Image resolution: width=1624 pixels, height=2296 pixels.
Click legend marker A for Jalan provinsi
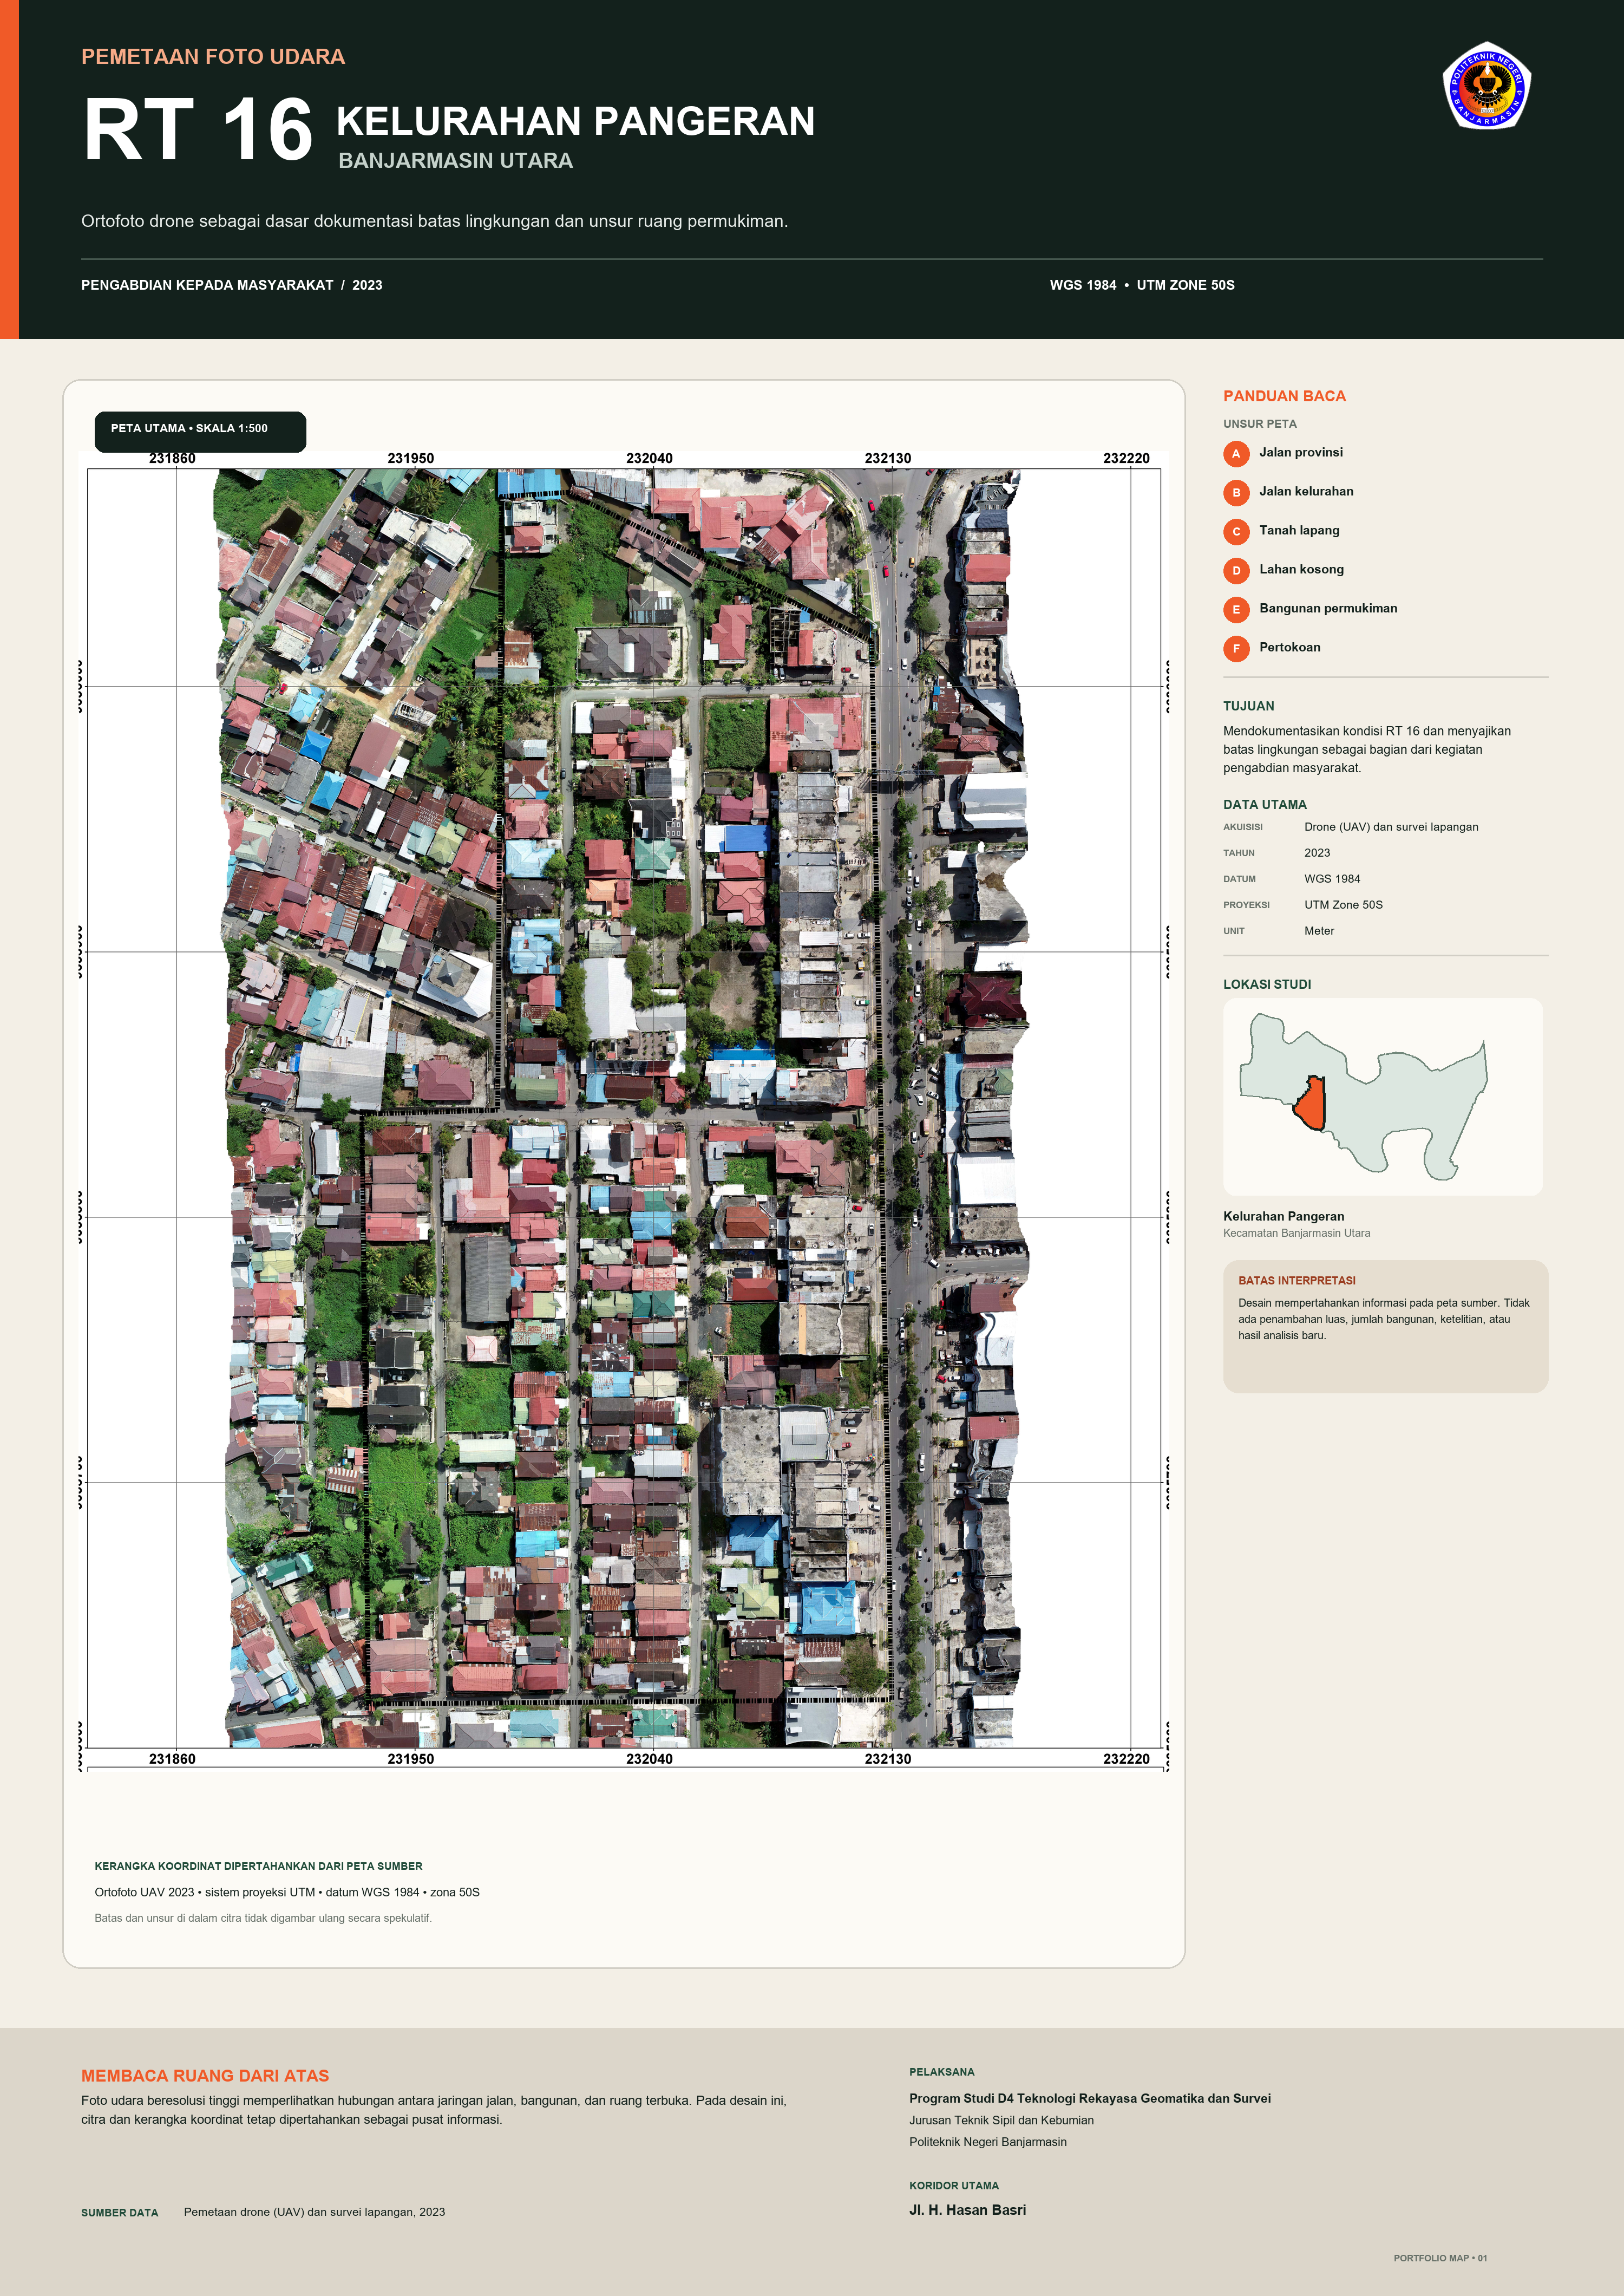(1236, 454)
